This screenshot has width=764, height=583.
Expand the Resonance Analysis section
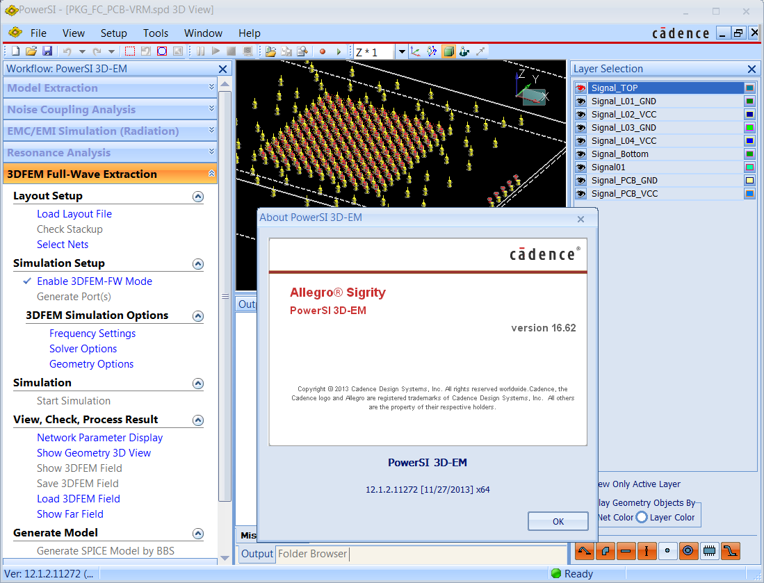click(211, 151)
